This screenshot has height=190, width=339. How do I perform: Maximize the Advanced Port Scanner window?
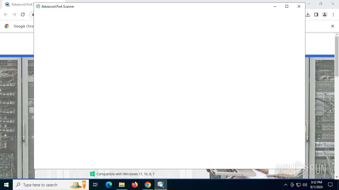[287, 6]
